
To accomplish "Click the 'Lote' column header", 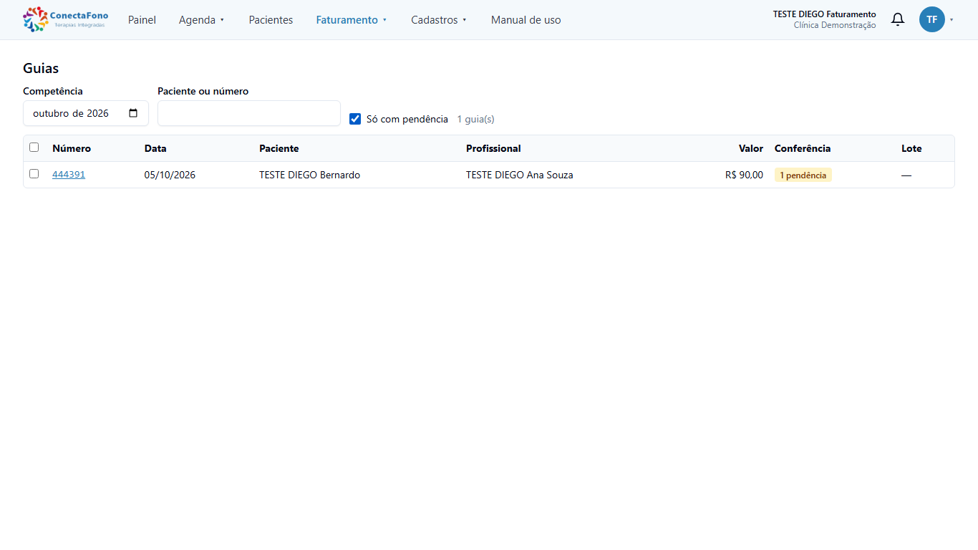I will [x=911, y=148].
